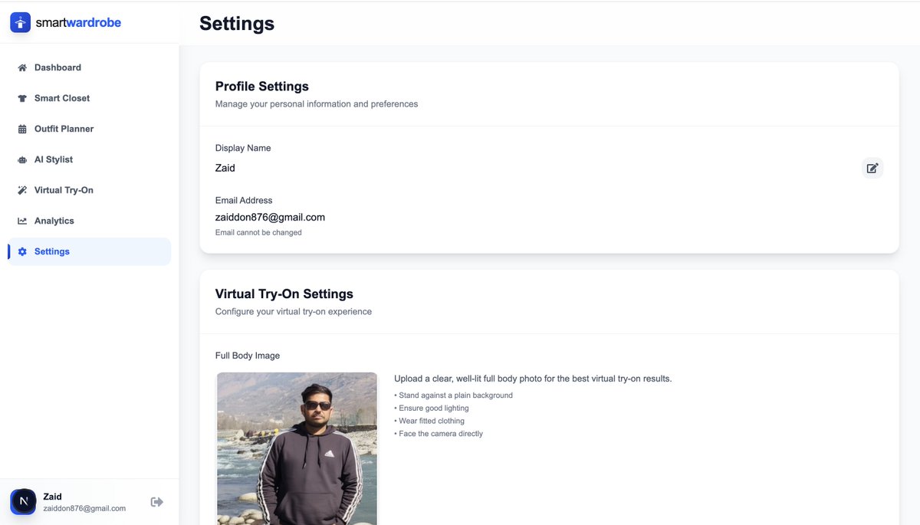Screen dimensions: 920x525
Task: Click the user avatar in the sidebar footer
Action: click(x=23, y=502)
